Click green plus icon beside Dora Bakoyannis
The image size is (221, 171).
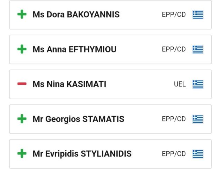(22, 15)
